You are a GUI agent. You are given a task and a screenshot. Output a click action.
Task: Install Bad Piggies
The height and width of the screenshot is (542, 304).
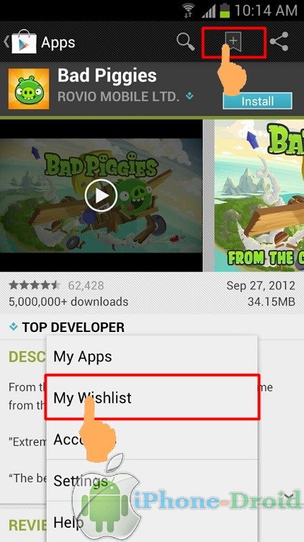point(257,101)
